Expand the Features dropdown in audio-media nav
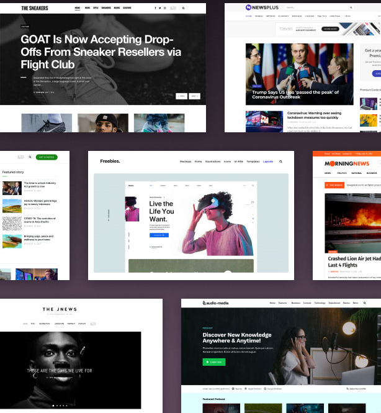 pyautogui.click(x=283, y=303)
